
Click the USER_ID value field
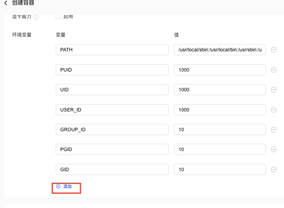pyautogui.click(x=220, y=110)
